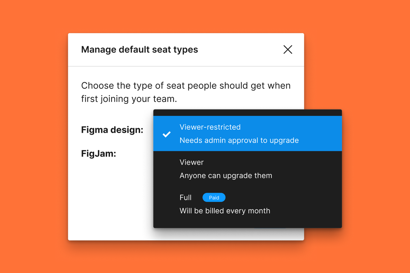Pick the Full paid seat option
Screen dimensions: 410x273
tap(247, 204)
